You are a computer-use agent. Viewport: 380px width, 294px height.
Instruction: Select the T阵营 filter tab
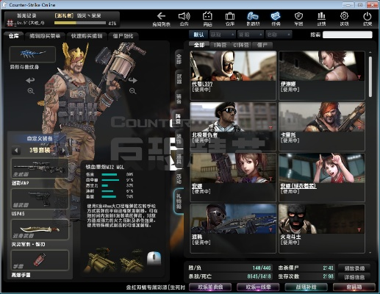click(220, 45)
